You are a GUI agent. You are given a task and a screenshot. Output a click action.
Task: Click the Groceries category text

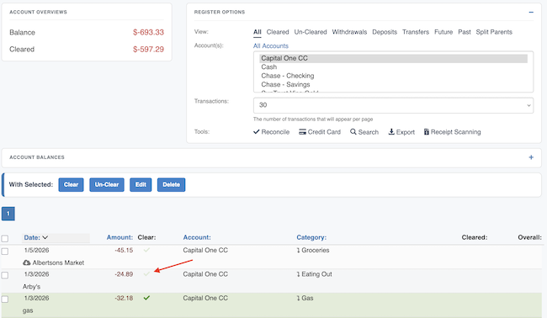coord(316,250)
